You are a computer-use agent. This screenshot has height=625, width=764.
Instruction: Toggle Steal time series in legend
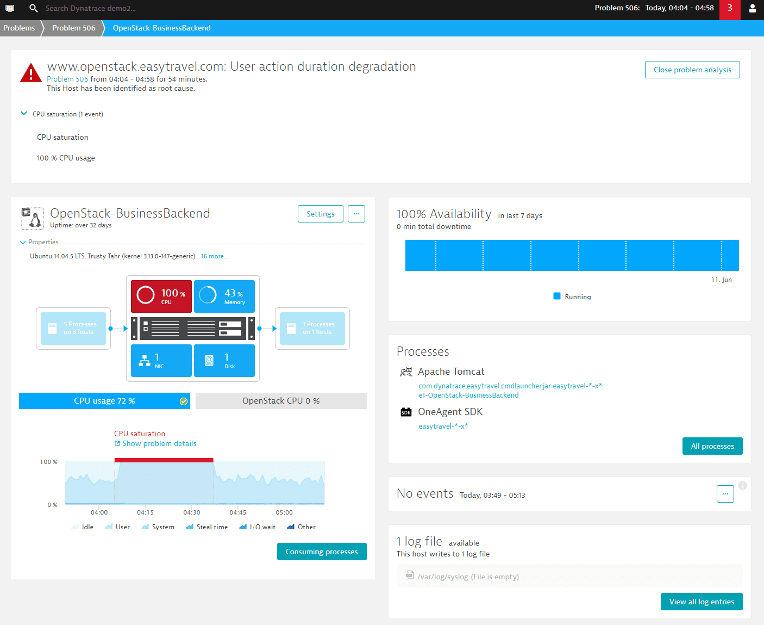tap(207, 527)
